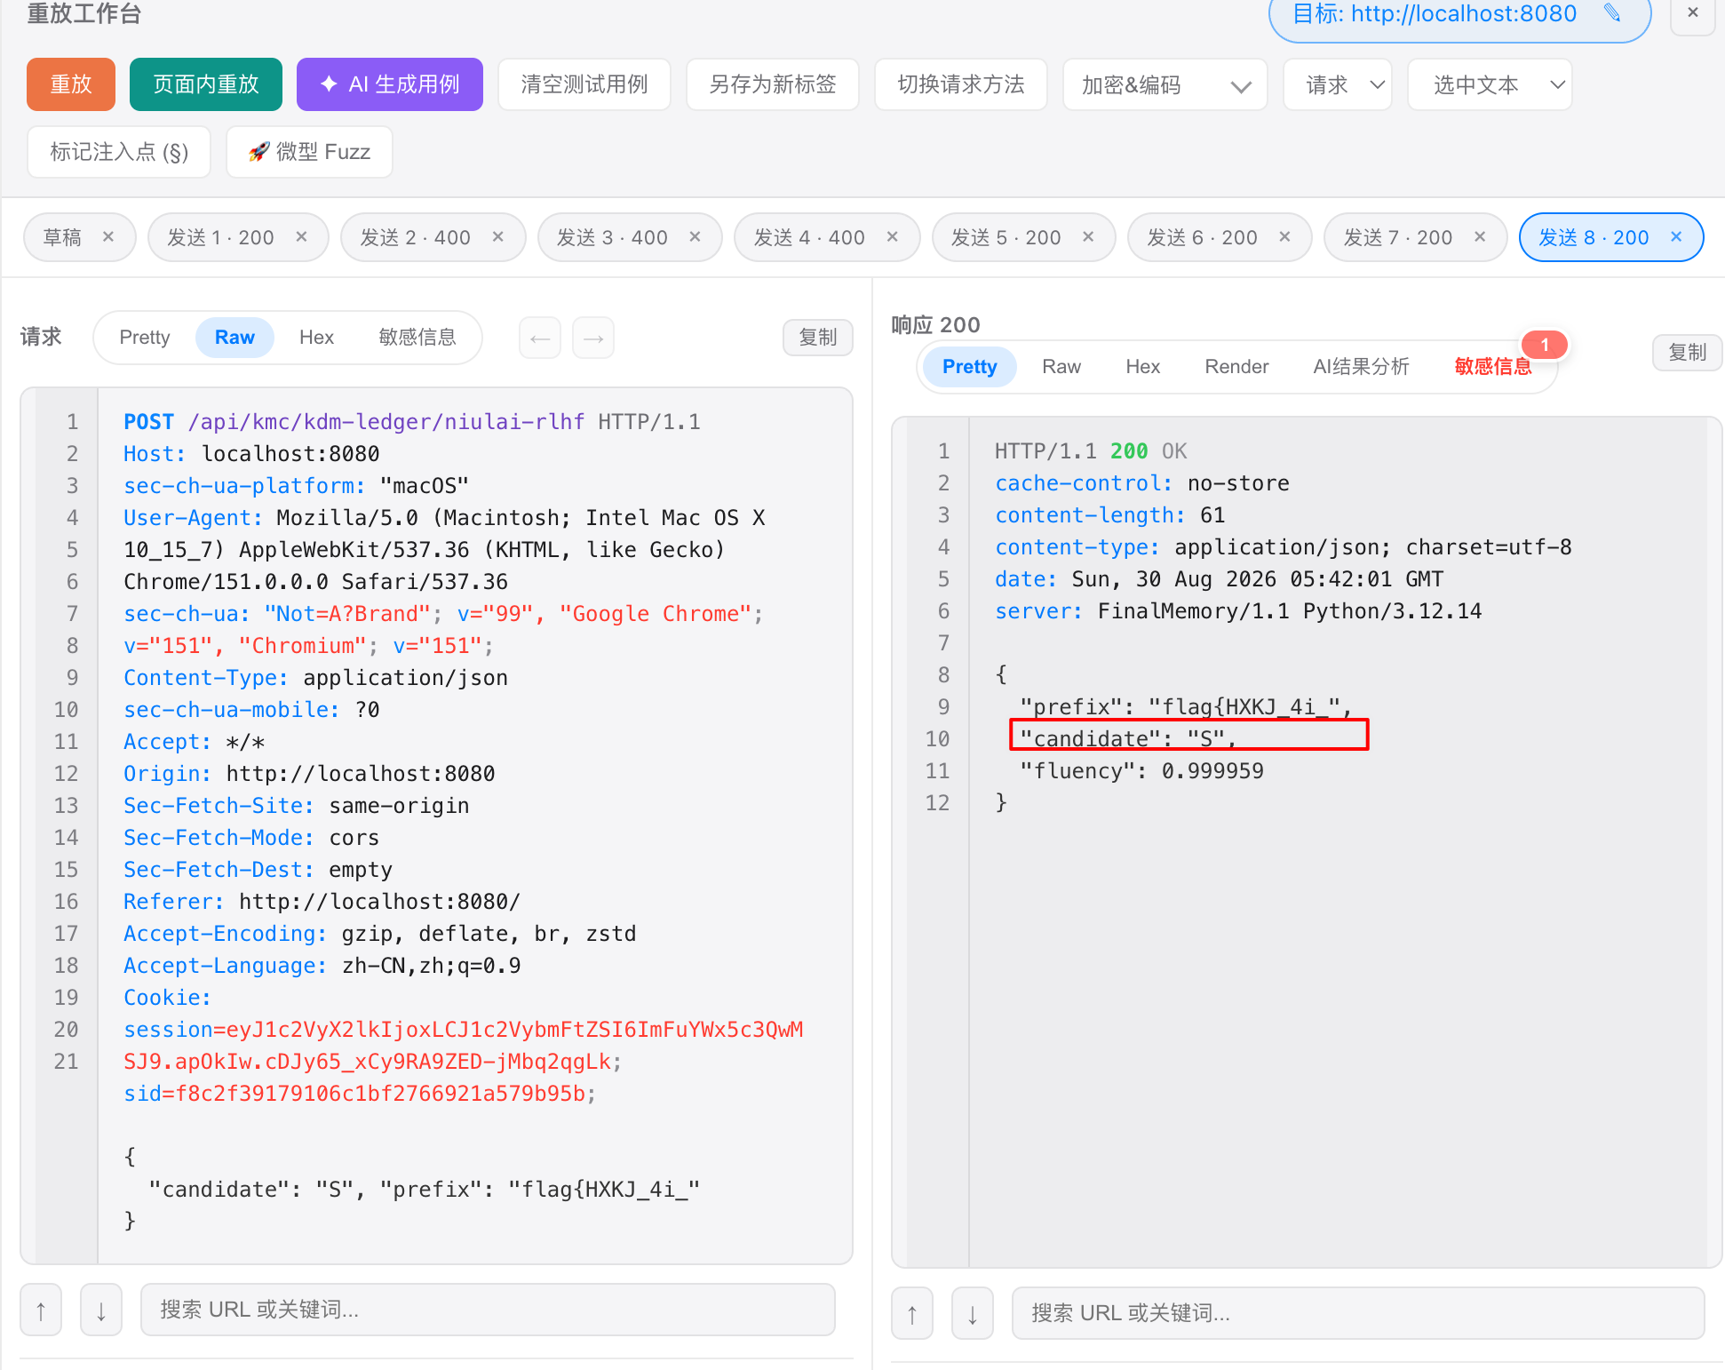
Task: Copy the request with 复制 button
Action: [818, 338]
